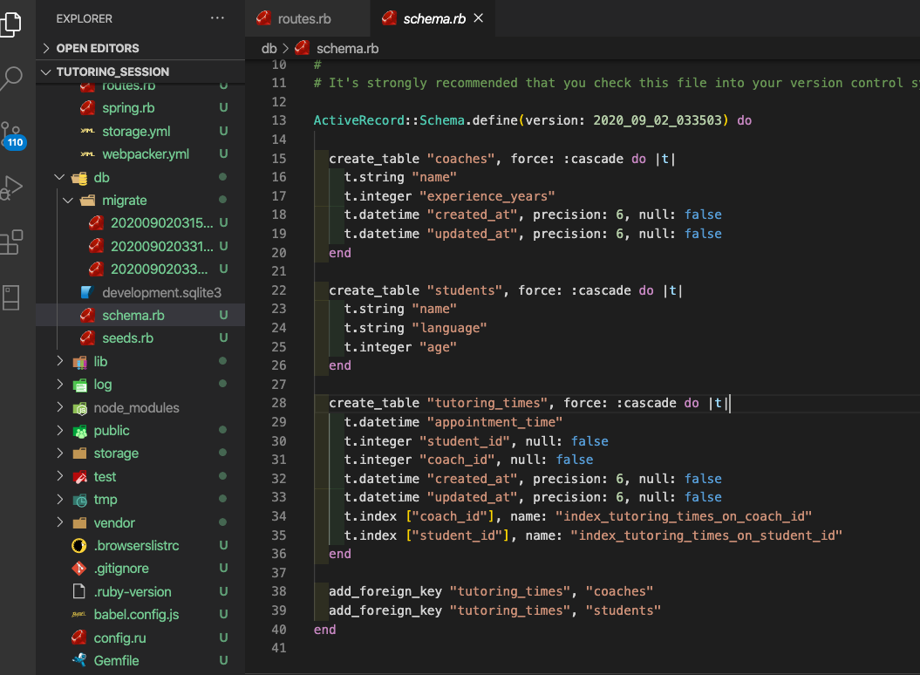Viewport: 920px width, 675px height.
Task: Collapse the TUTORING_SESSION folder
Action: [46, 71]
